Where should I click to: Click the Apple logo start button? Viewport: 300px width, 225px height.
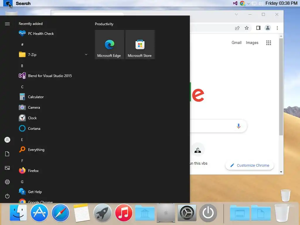pyautogui.click(x=8, y=3)
